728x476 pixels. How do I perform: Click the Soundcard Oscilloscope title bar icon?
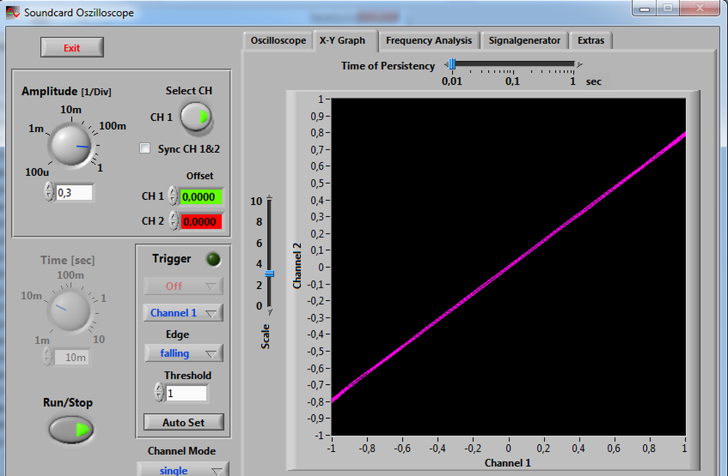13,12
